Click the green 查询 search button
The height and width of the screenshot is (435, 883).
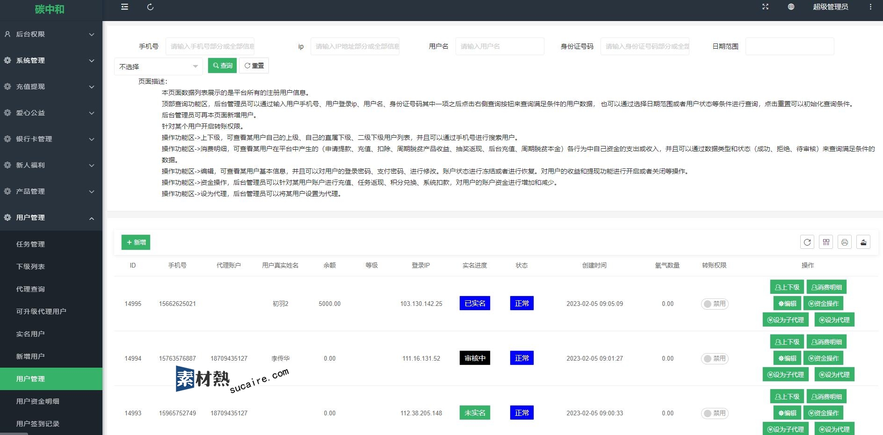223,65
